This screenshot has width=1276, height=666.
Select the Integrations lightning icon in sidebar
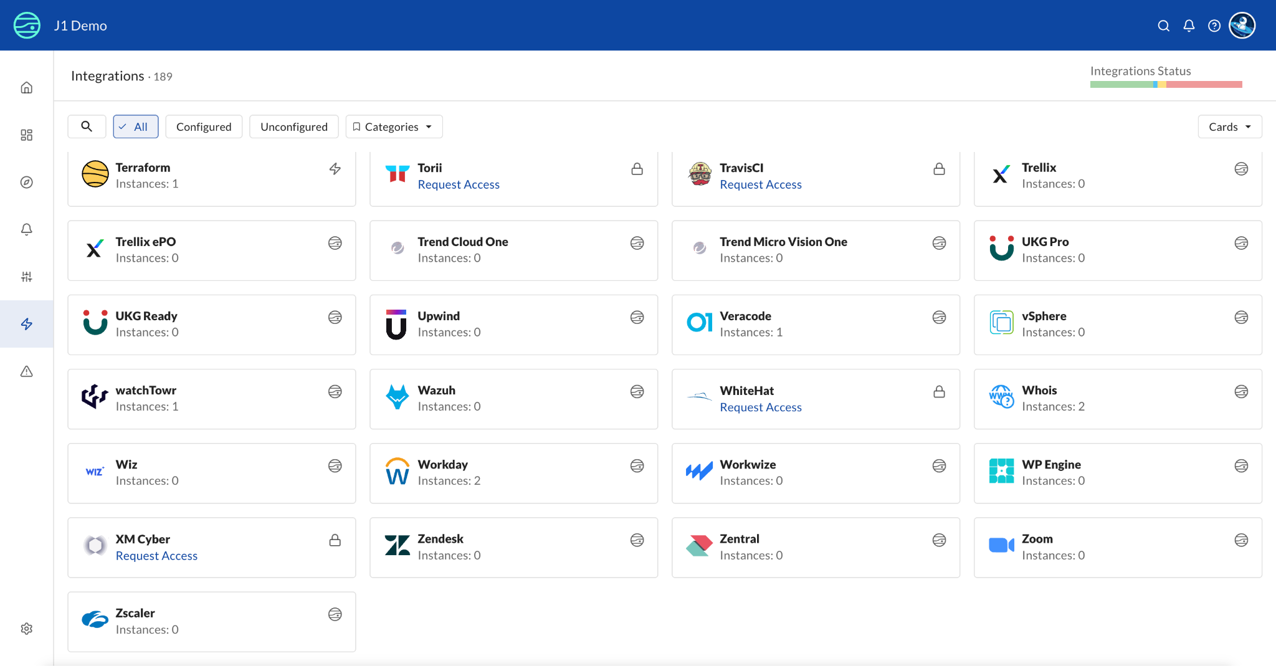point(26,324)
